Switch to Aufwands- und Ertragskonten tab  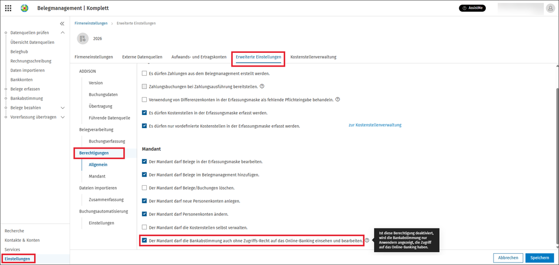[199, 57]
